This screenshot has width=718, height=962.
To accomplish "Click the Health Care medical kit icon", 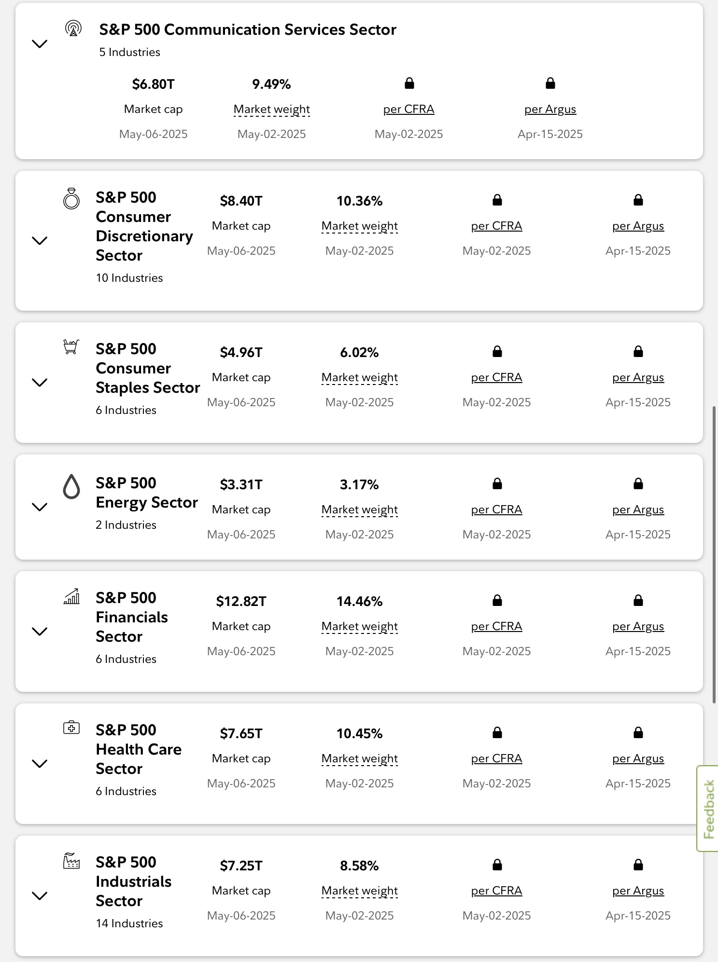I will (71, 728).
